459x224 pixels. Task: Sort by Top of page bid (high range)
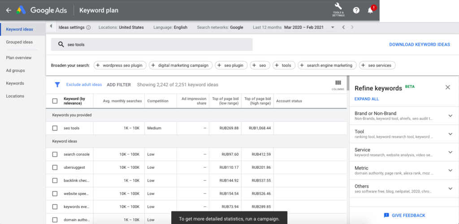click(x=258, y=101)
